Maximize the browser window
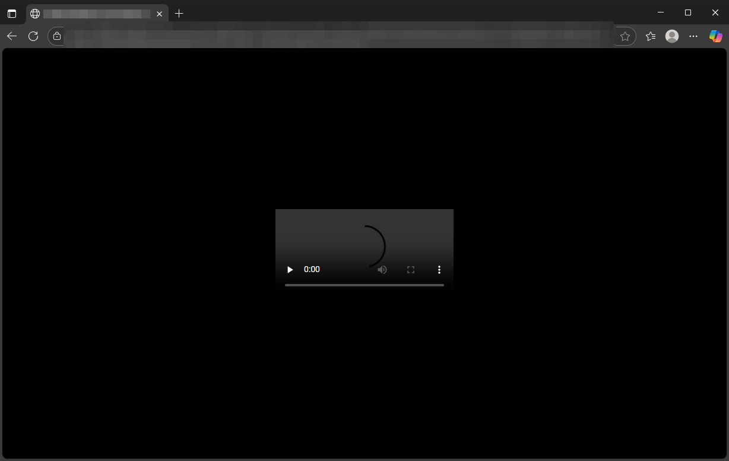729x461 pixels. (x=688, y=12)
